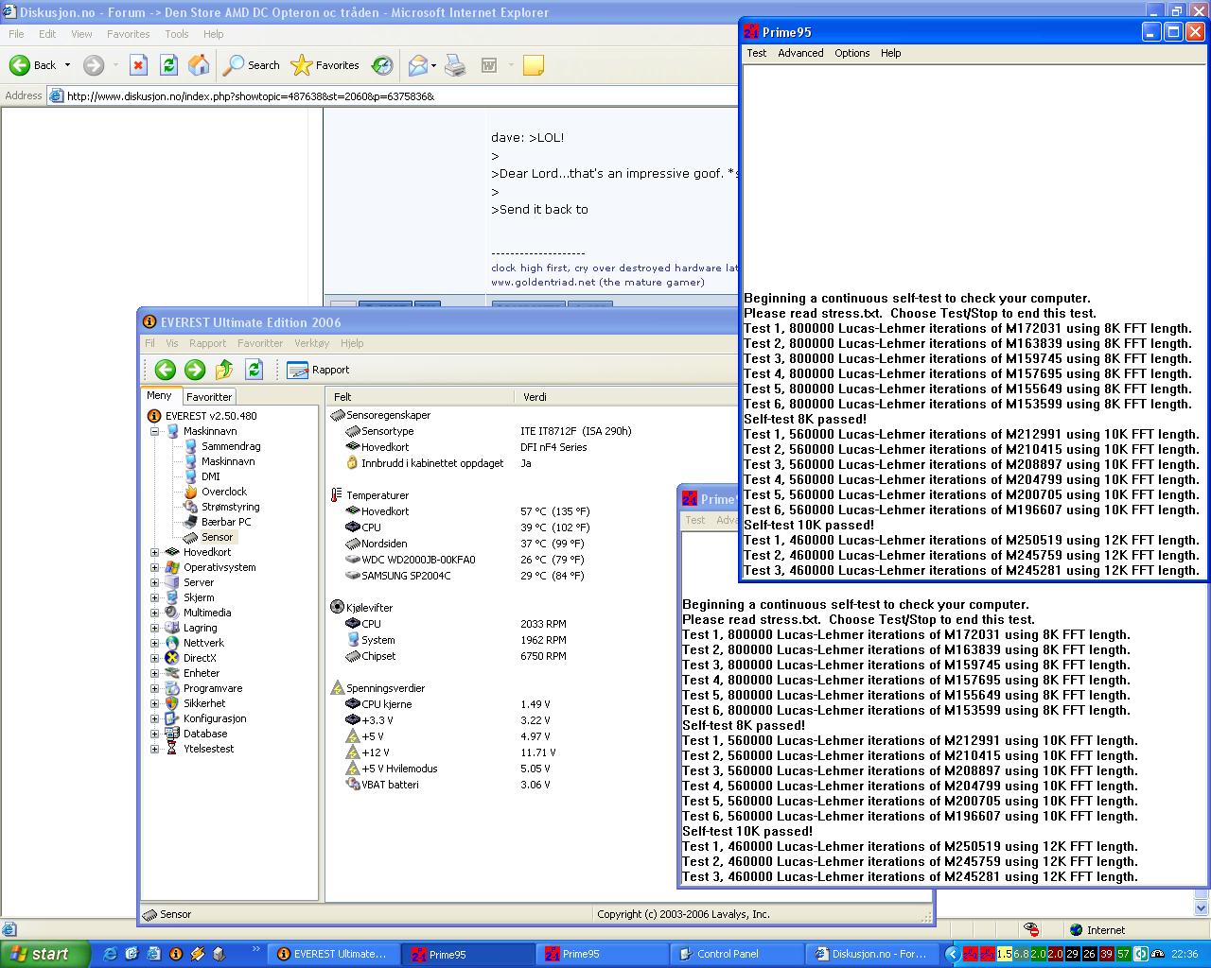
Task: Click the EVEREST back navigation arrow
Action: (x=166, y=370)
